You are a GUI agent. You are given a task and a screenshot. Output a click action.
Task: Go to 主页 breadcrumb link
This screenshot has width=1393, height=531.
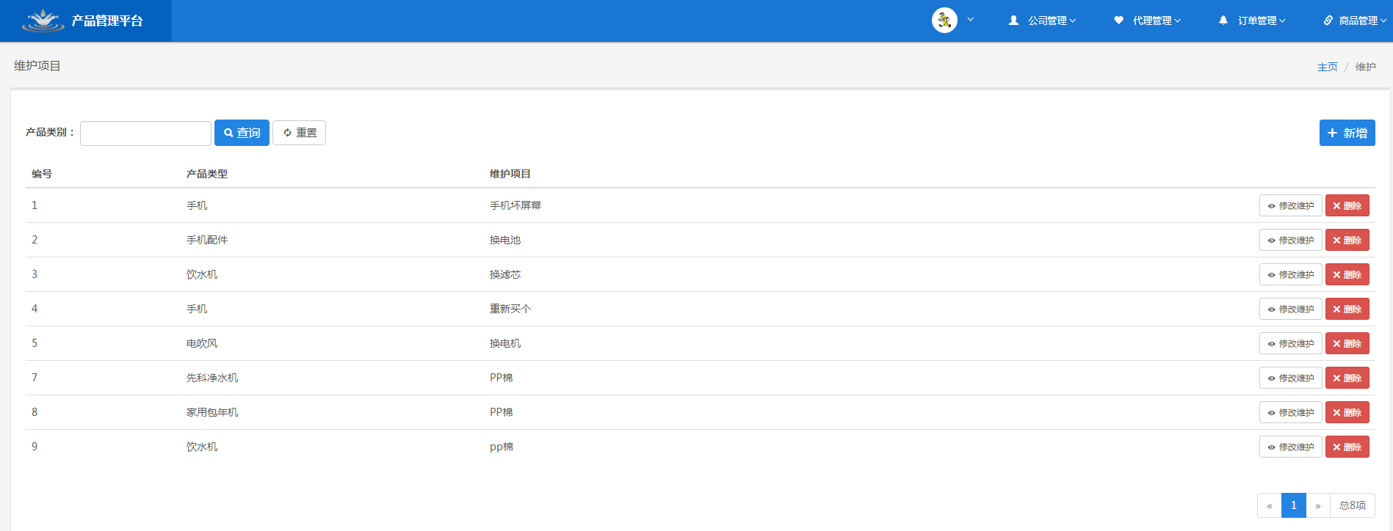coord(1327,67)
